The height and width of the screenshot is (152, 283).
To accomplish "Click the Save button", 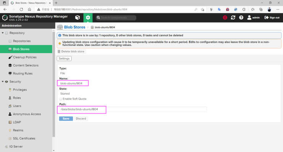I will click(x=66, y=118).
